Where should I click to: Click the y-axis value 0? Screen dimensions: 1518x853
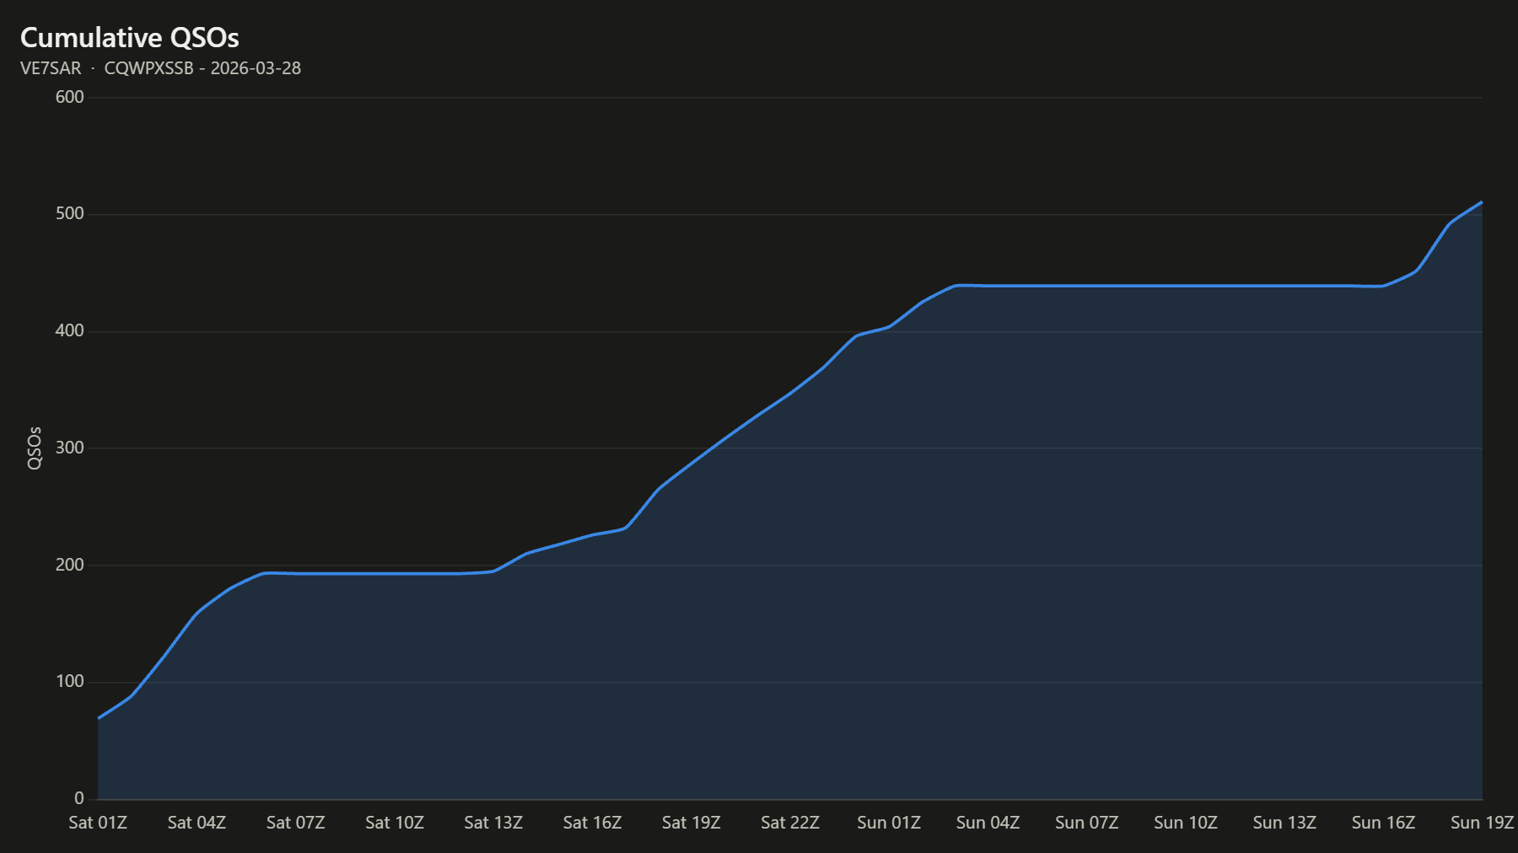pyautogui.click(x=79, y=798)
